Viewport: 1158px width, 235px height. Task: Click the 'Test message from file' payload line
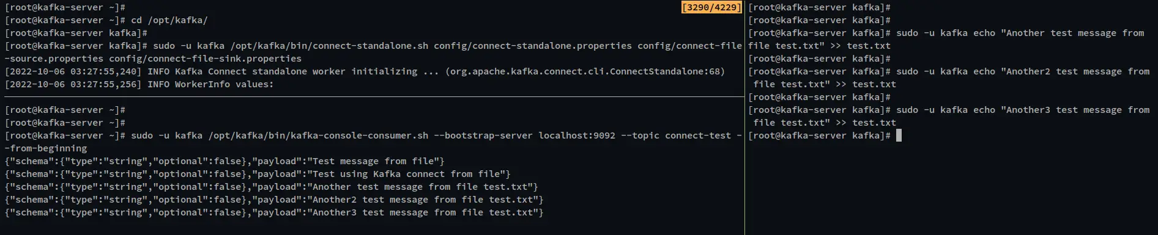(x=225, y=161)
